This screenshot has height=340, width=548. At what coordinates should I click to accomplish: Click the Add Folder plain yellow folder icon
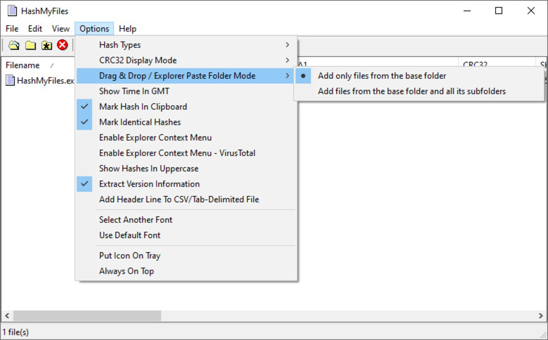click(30, 45)
